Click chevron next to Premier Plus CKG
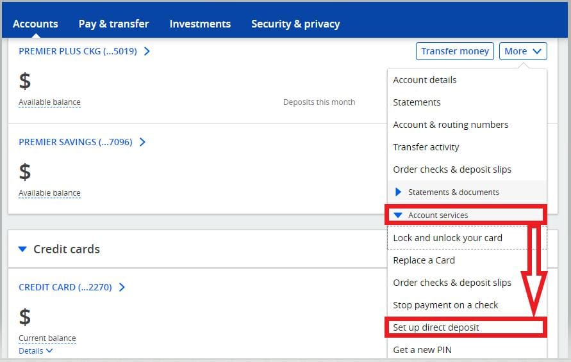 pos(147,51)
